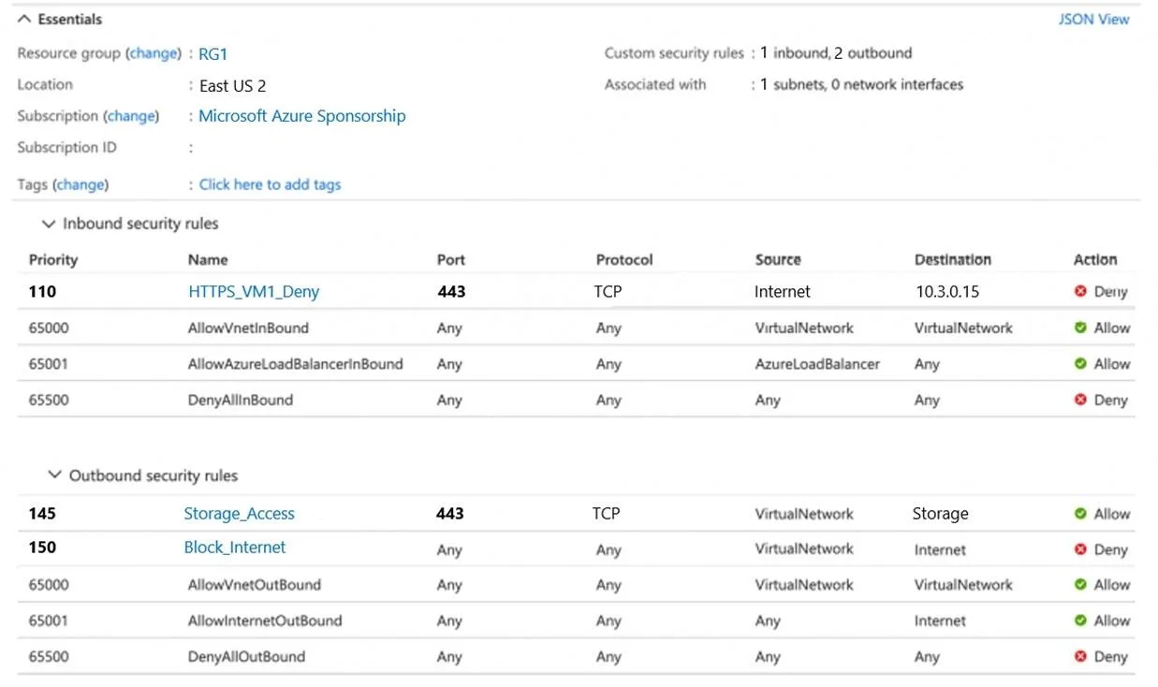
Task: Click the green Allow icon for AllowAzureLoadBalancerInBound
Action: point(1080,363)
